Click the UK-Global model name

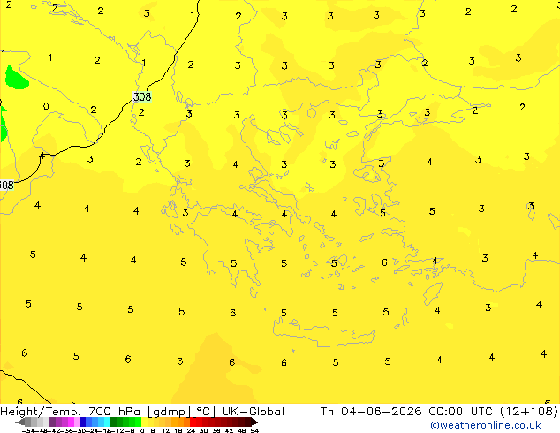(254, 412)
